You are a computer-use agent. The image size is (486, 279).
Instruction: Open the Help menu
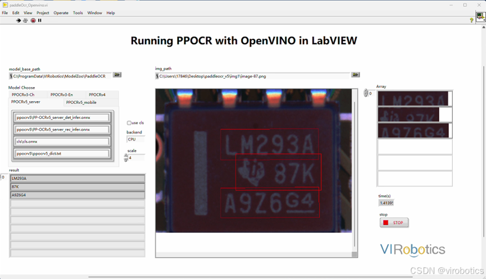coord(111,13)
